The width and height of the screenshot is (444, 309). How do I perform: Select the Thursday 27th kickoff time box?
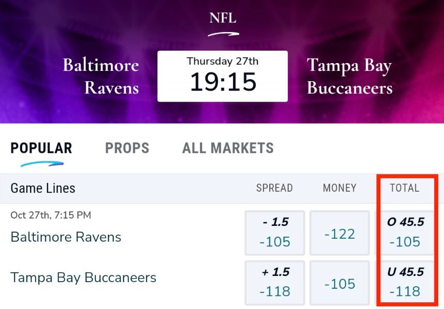pos(222,75)
